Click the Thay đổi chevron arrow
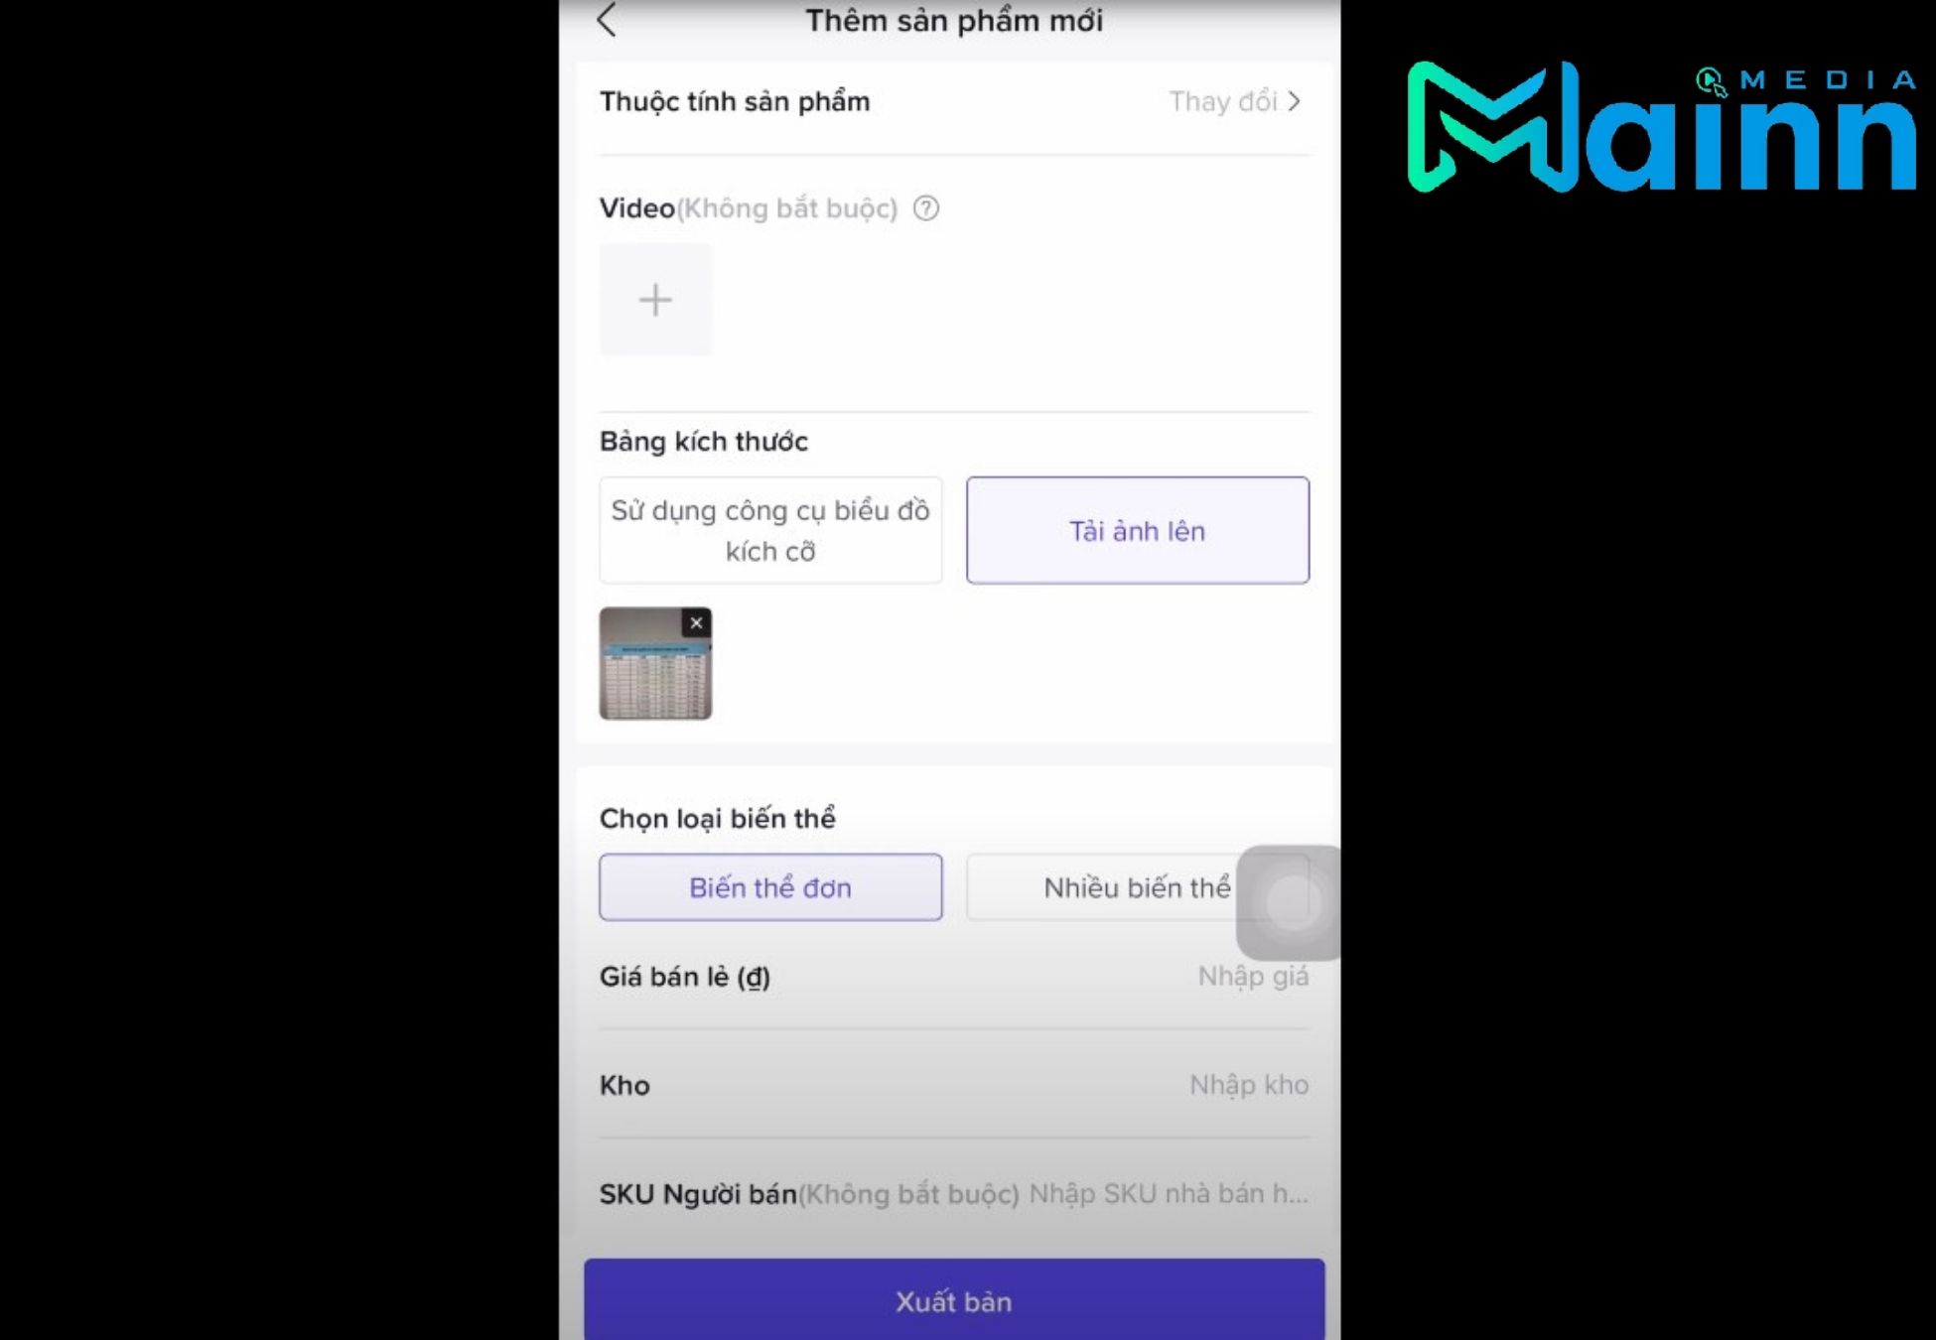The image size is (1936, 1340). tap(1298, 101)
